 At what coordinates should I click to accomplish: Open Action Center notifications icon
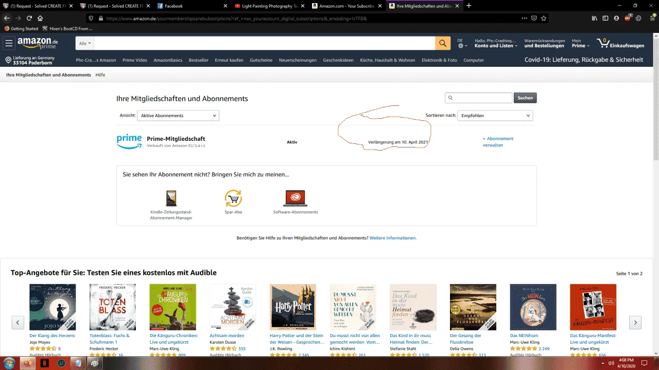coord(644,363)
